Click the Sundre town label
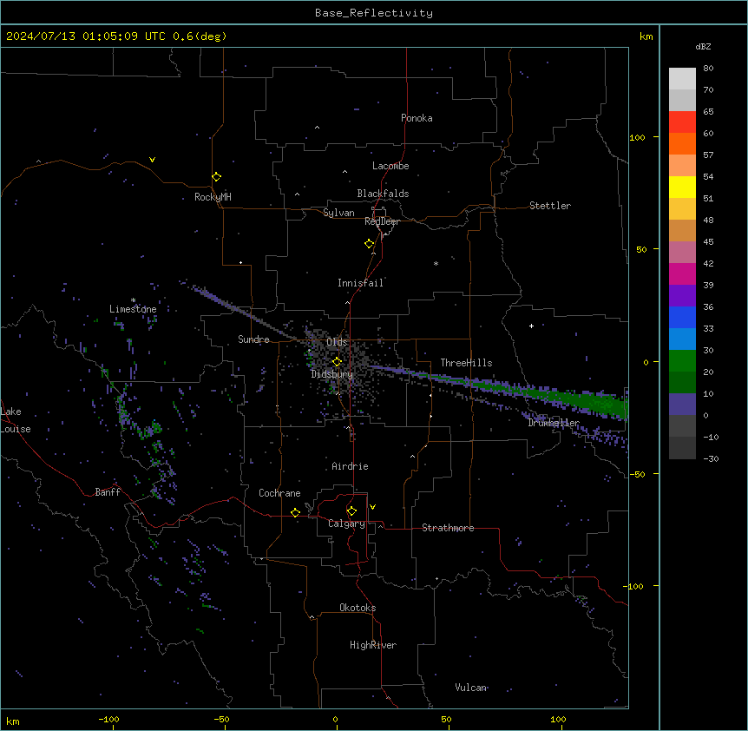The image size is (748, 731). pos(253,339)
